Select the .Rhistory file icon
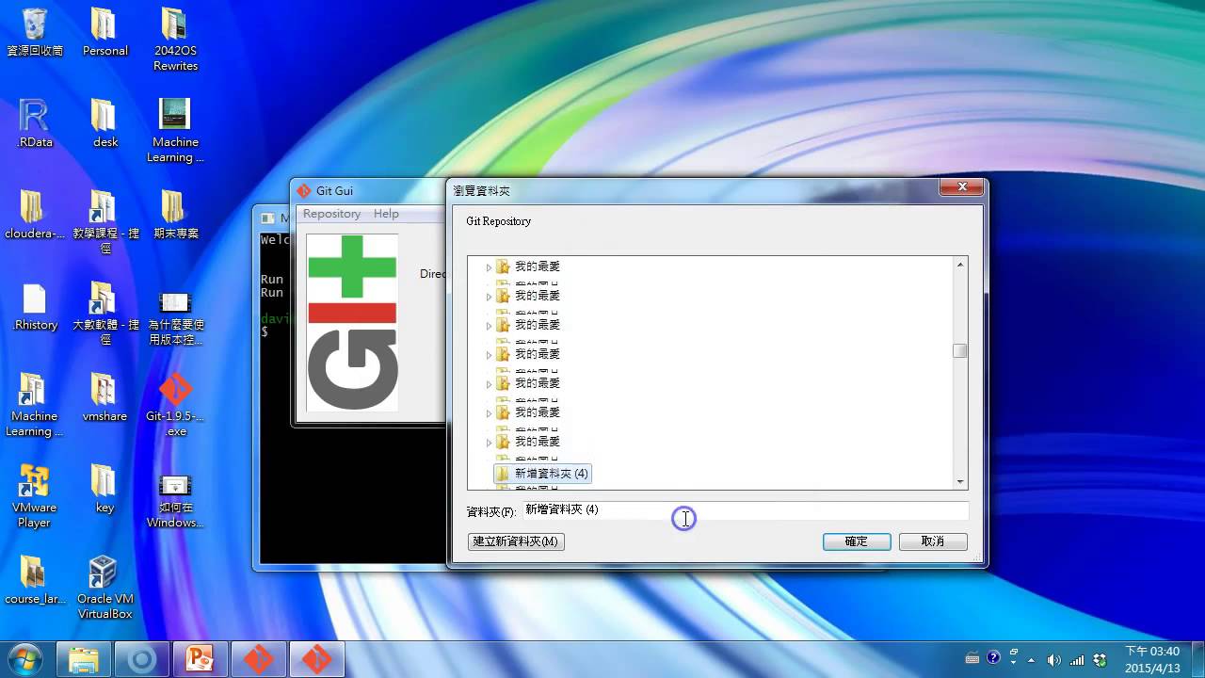Screen dimensions: 1205x678 [x=34, y=307]
